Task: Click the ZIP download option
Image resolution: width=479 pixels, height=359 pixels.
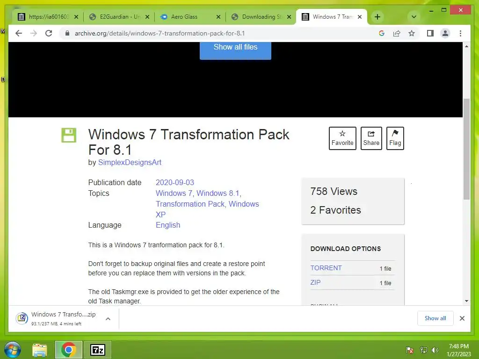Action: coord(316,282)
